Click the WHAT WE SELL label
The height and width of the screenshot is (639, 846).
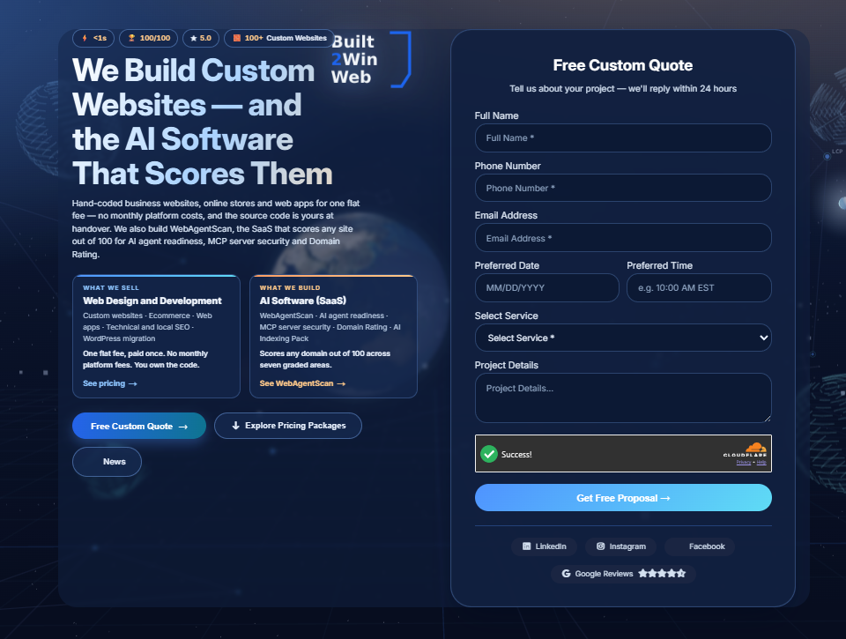click(111, 287)
